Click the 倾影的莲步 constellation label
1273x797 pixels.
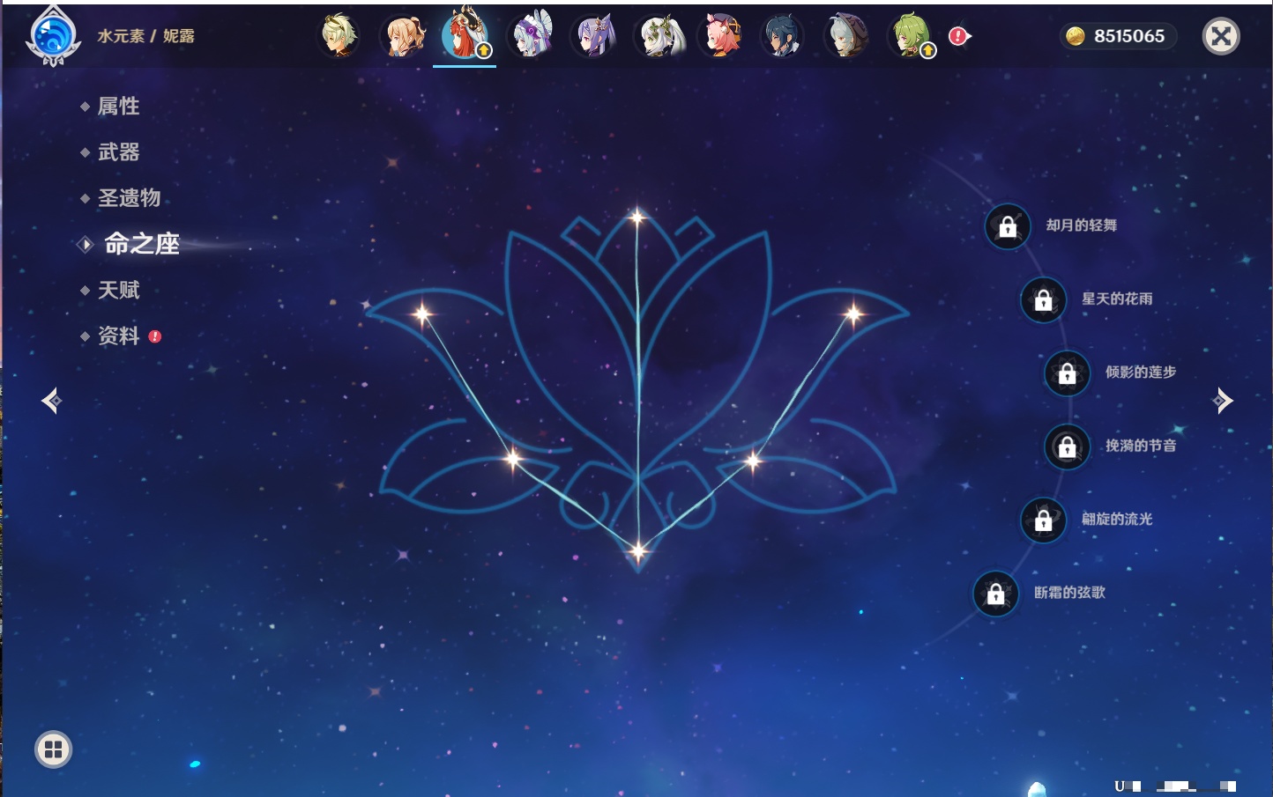pyautogui.click(x=1141, y=372)
